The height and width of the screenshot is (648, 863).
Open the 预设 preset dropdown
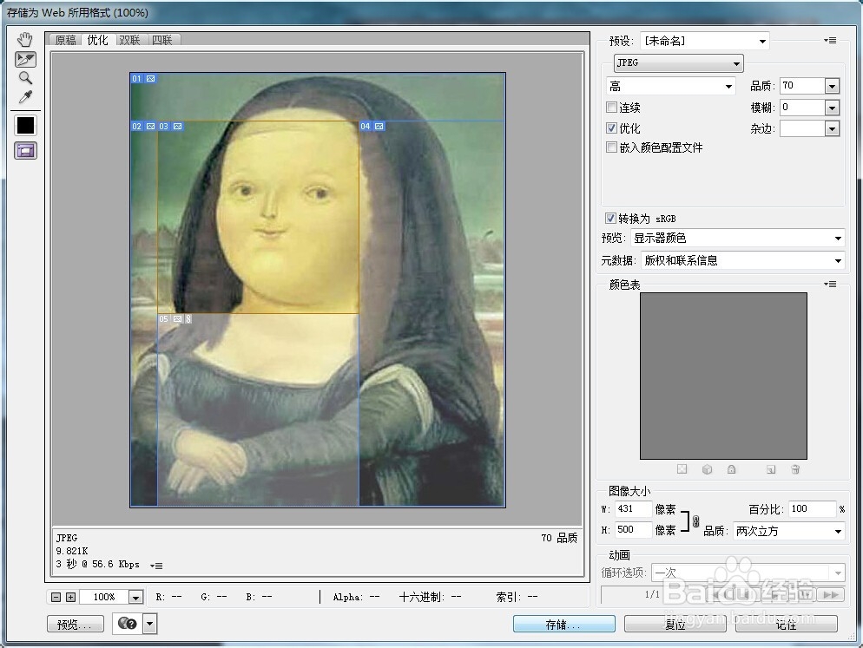coord(704,41)
